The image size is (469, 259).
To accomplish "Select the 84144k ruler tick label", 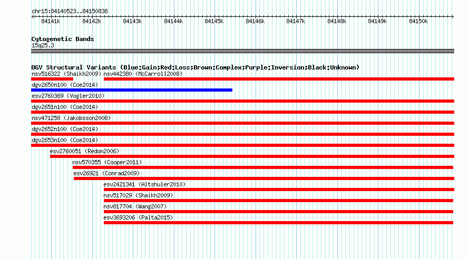I will tap(173, 21).
